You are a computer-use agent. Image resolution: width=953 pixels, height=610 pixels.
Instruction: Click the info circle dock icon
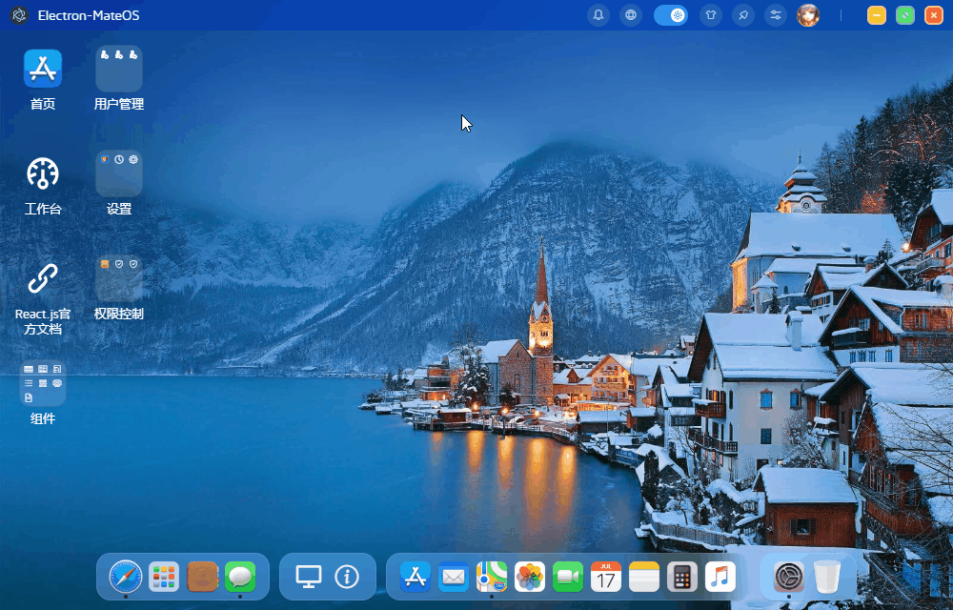point(347,577)
